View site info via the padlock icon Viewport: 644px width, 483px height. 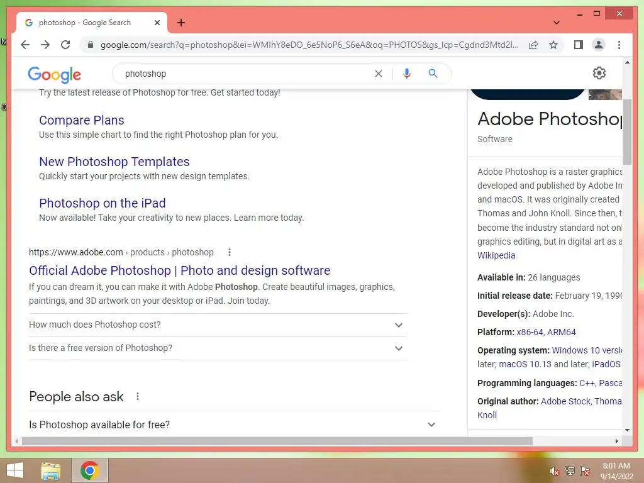pyautogui.click(x=91, y=45)
